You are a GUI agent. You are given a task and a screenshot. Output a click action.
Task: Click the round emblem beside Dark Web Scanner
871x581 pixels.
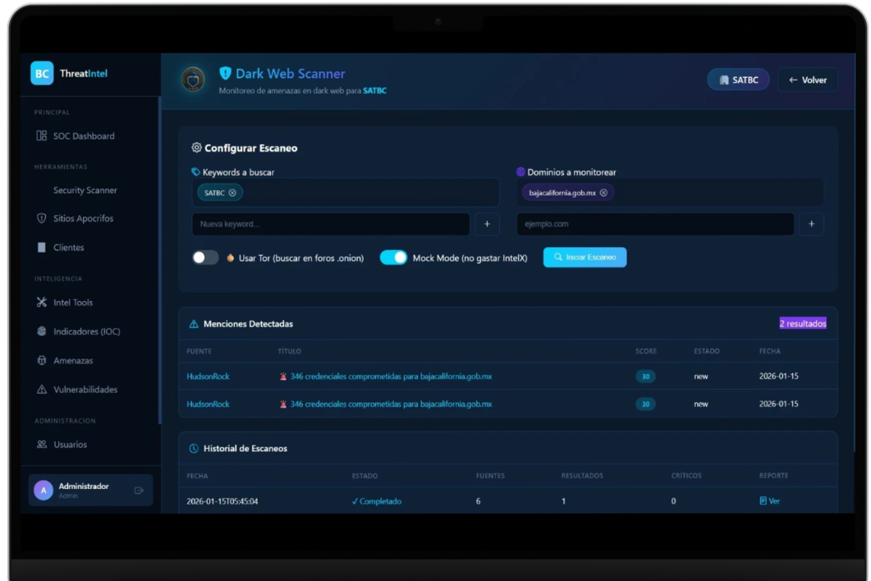click(x=193, y=80)
